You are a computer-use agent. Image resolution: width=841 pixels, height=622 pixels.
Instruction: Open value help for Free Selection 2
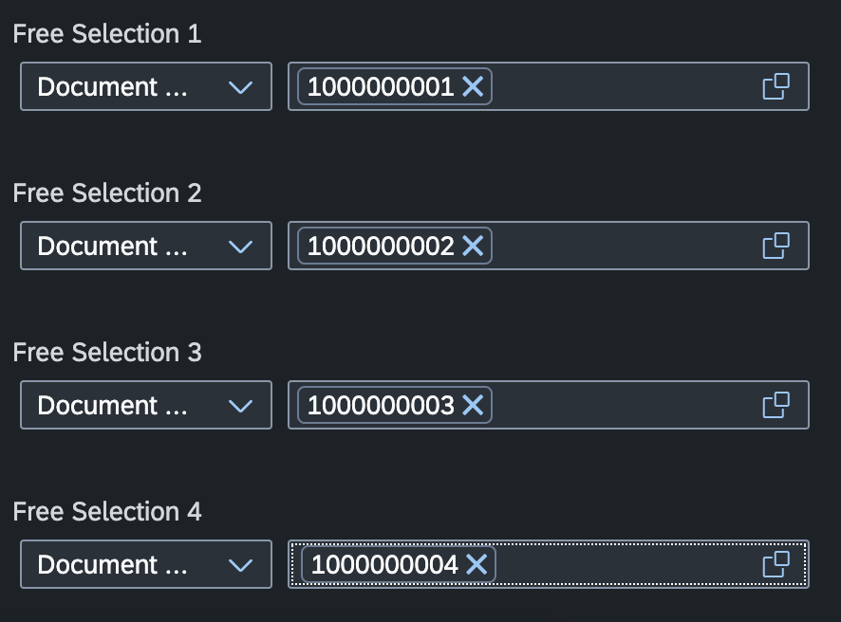coord(776,246)
